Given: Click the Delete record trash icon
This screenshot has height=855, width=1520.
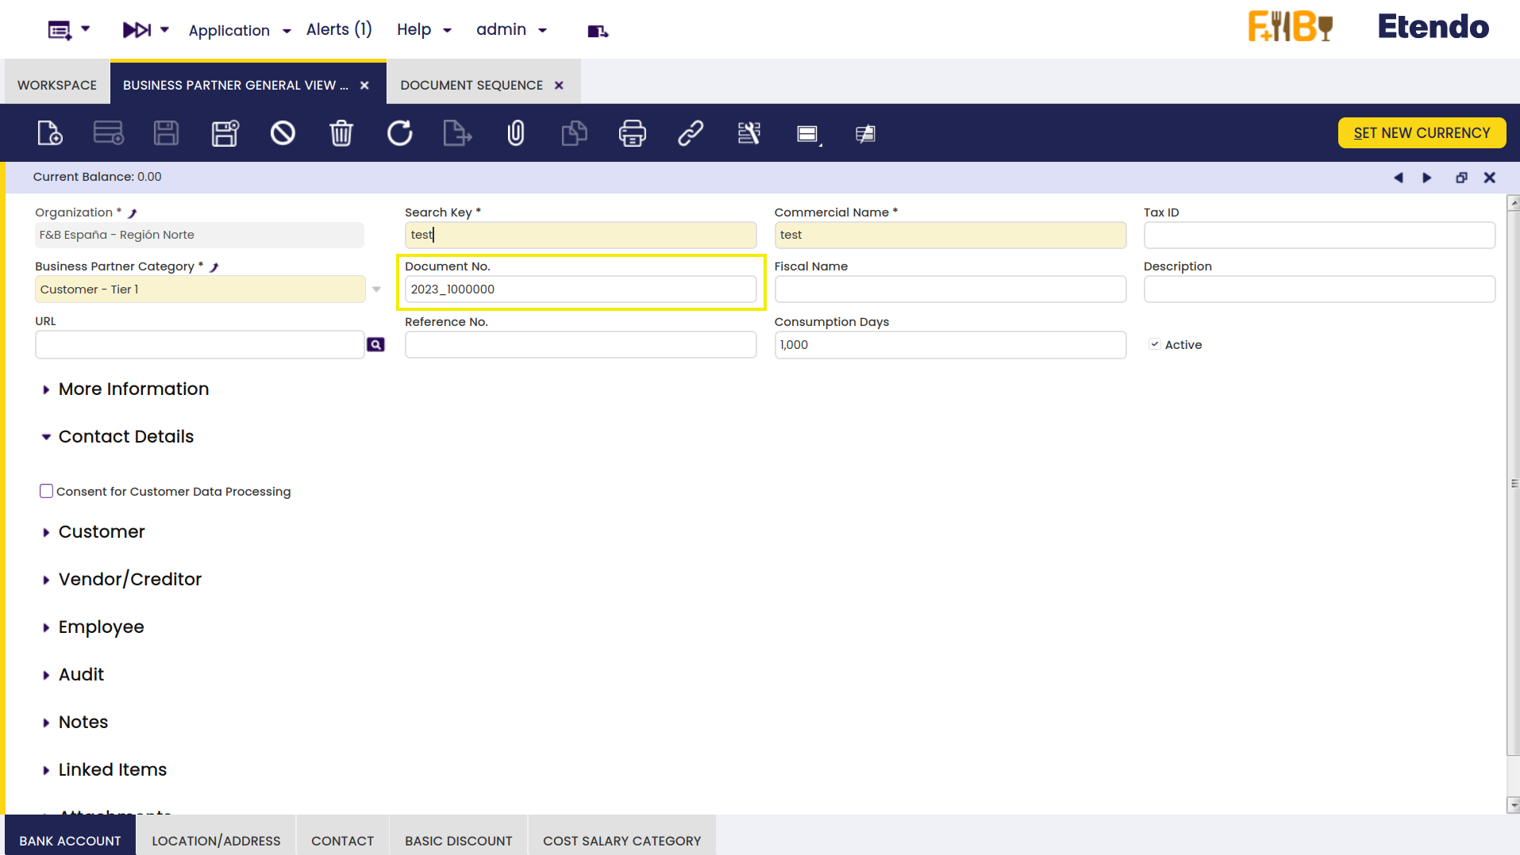Looking at the screenshot, I should click(341, 133).
